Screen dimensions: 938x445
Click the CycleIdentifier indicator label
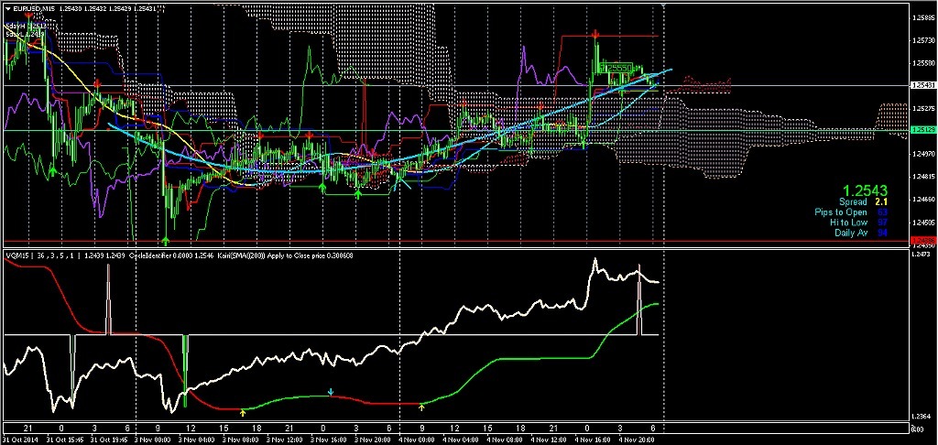click(149, 255)
